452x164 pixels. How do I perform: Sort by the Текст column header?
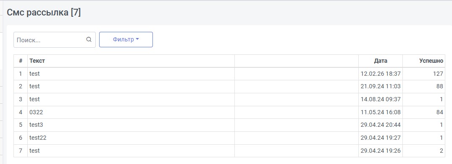37,61
